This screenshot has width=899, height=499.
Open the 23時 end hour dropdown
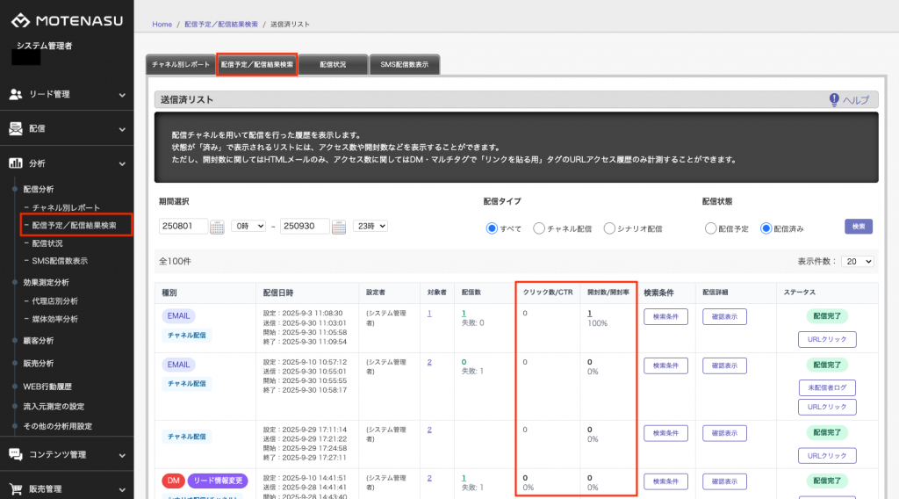click(x=370, y=227)
